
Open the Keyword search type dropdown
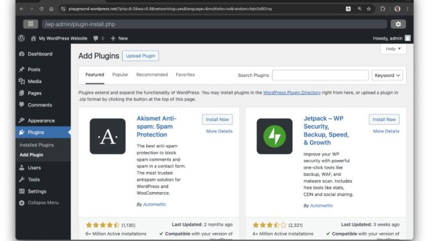[x=387, y=75]
